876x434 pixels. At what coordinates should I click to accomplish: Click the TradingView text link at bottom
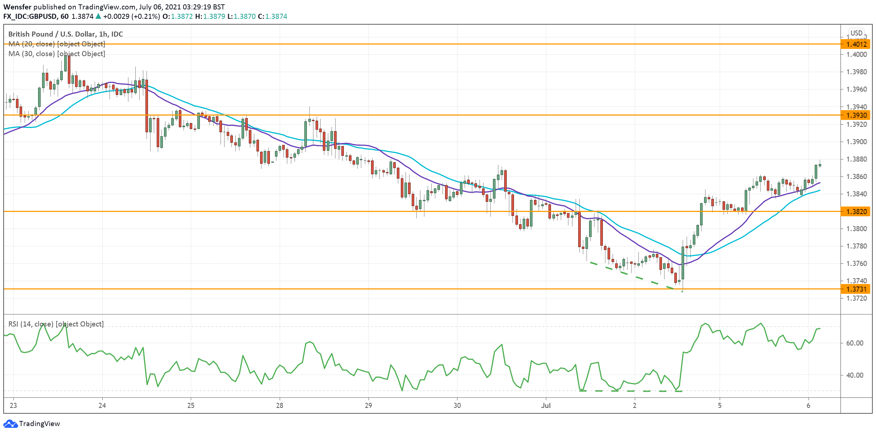click(39, 423)
